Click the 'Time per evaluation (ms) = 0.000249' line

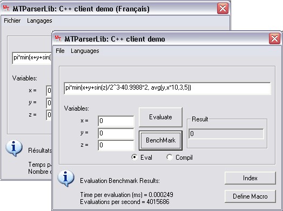point(126,195)
